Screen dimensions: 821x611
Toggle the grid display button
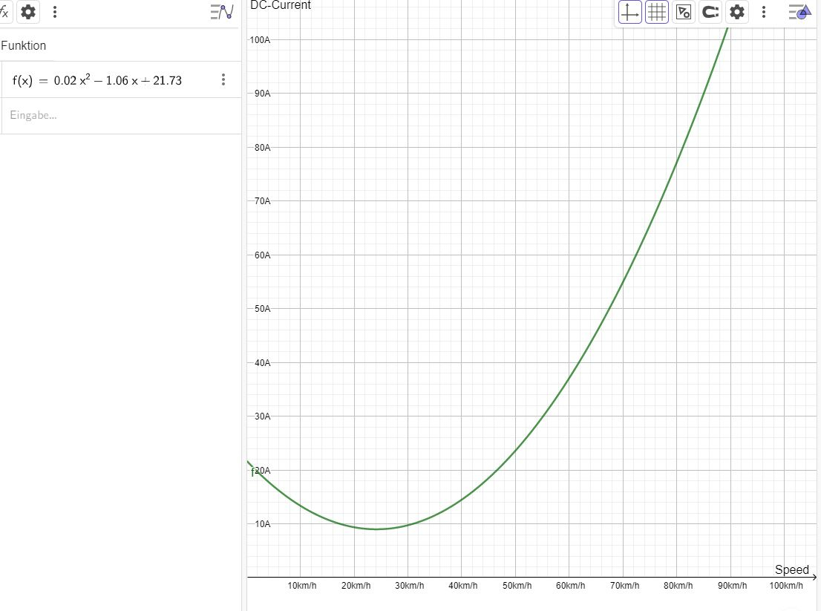657,12
